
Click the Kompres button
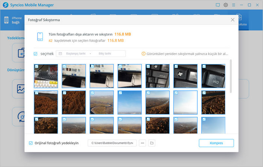(x=216, y=143)
